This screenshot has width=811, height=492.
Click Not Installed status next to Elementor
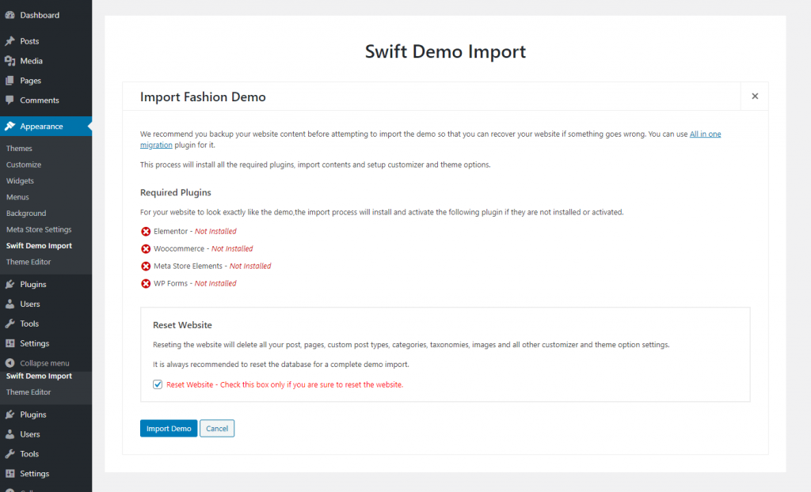coord(215,232)
